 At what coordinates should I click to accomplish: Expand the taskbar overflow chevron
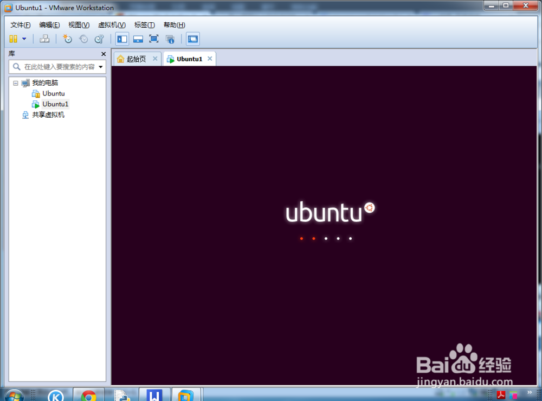pyautogui.click(x=530, y=392)
